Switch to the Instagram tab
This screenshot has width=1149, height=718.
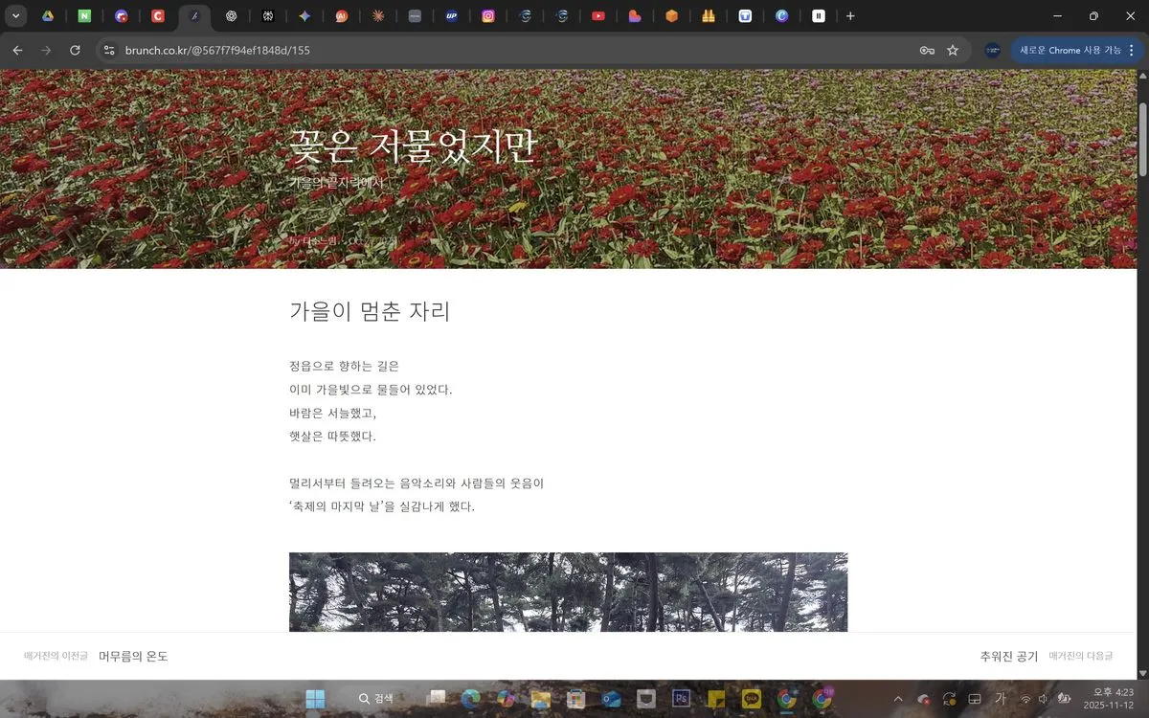(488, 16)
